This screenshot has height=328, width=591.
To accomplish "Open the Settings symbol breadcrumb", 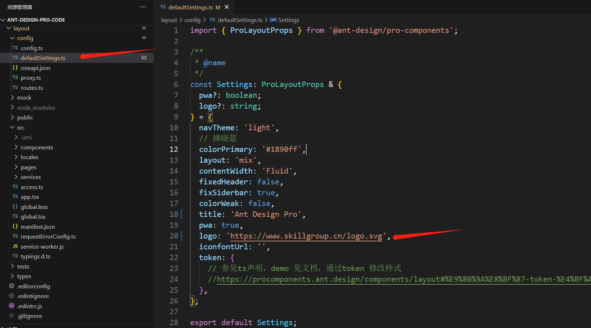I will [288, 20].
